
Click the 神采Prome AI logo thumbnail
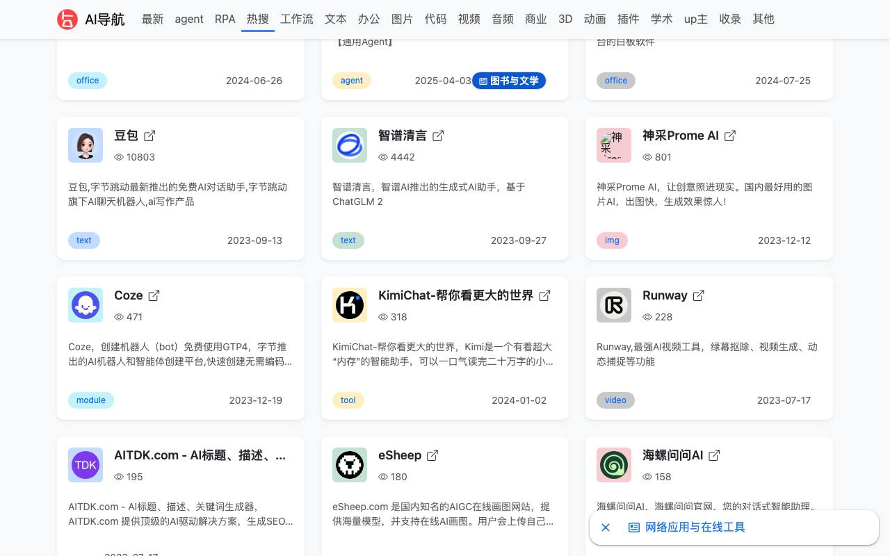tap(614, 145)
